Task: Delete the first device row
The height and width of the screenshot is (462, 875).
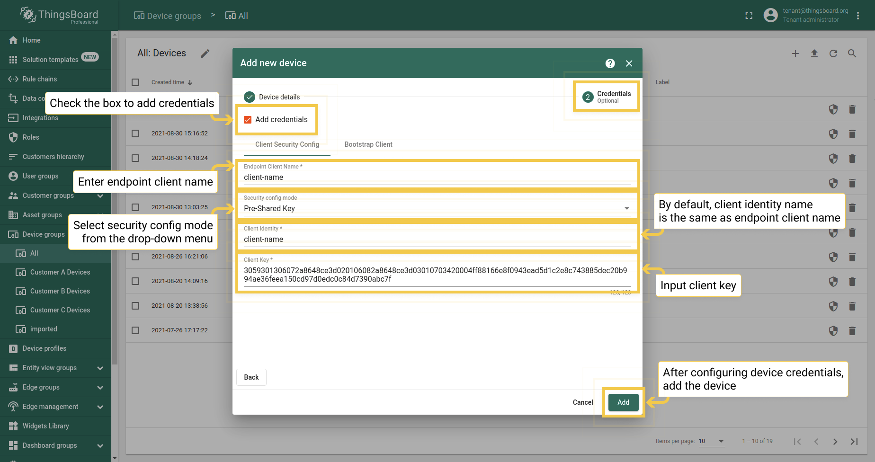Action: pyautogui.click(x=852, y=109)
